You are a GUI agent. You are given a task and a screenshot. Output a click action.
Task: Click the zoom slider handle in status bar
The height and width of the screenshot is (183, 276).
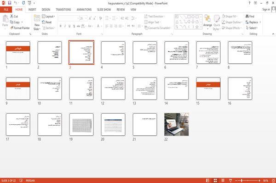[241, 180]
